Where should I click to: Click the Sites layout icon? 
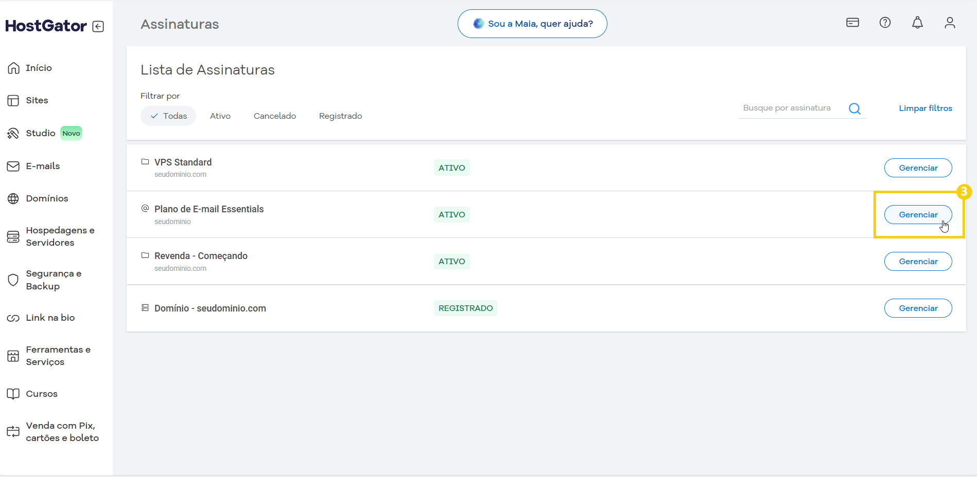click(x=13, y=100)
